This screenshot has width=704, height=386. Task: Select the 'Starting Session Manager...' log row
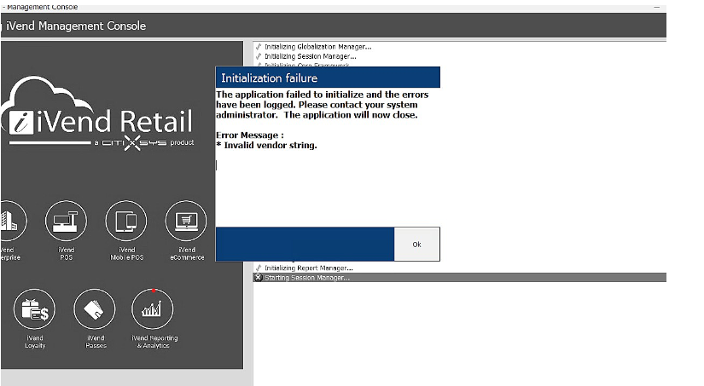[307, 278]
